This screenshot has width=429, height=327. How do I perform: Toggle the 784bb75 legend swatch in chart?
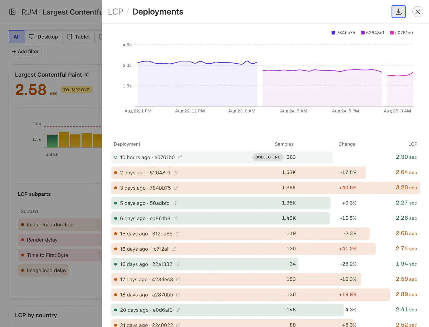pyautogui.click(x=333, y=33)
